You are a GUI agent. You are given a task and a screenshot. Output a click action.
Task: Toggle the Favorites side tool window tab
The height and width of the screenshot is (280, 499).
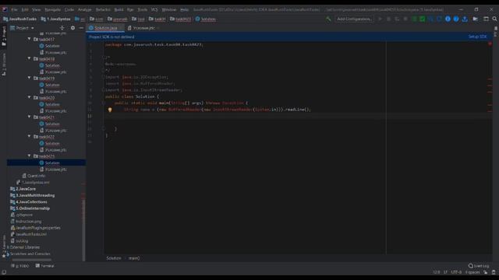tap(4, 246)
